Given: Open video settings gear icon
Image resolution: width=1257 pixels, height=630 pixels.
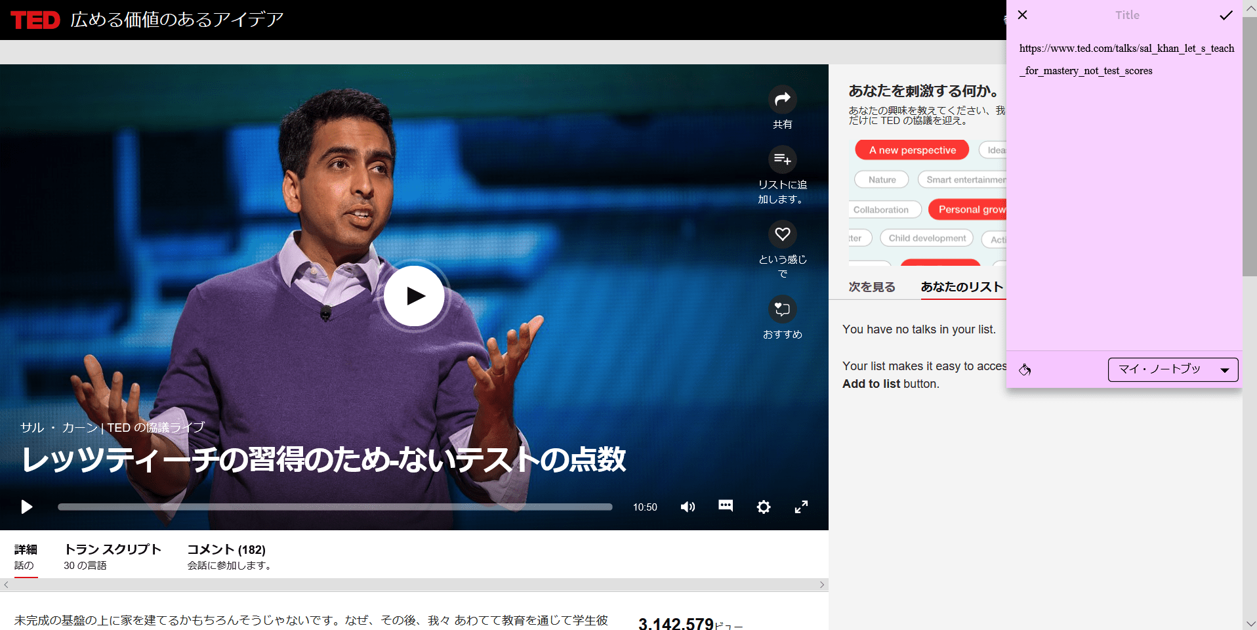Looking at the screenshot, I should [x=764, y=507].
